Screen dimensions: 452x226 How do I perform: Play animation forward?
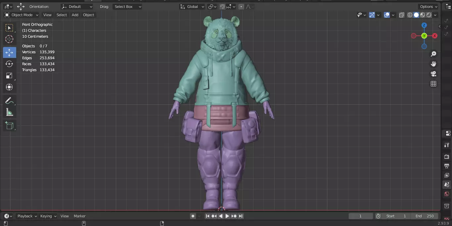coord(227,216)
